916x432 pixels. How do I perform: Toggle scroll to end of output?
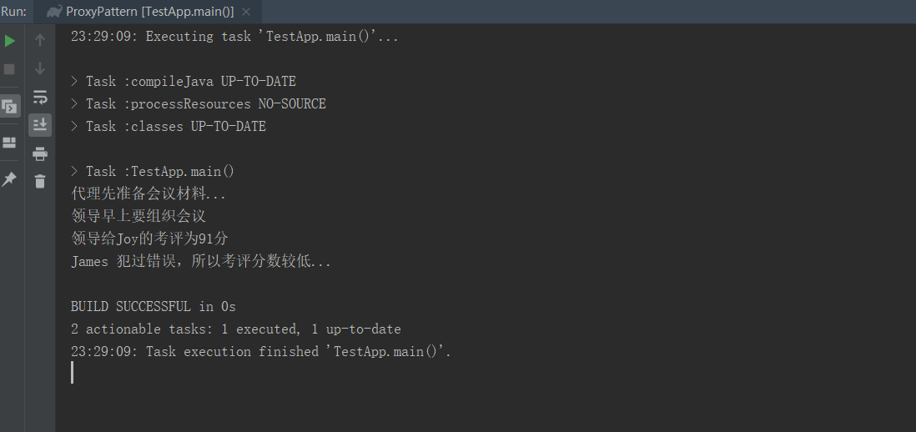(40, 125)
